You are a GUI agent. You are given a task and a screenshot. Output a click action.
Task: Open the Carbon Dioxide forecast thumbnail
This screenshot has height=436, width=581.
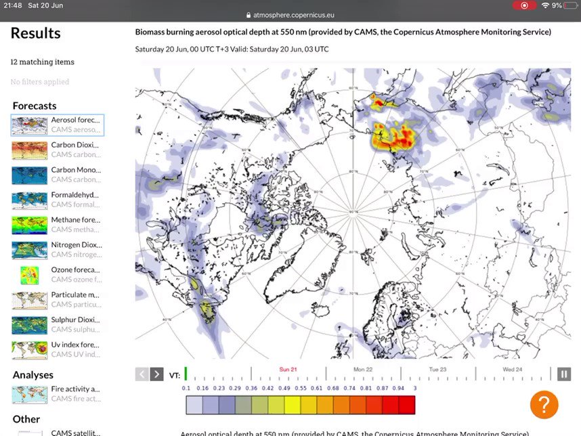tap(30, 150)
